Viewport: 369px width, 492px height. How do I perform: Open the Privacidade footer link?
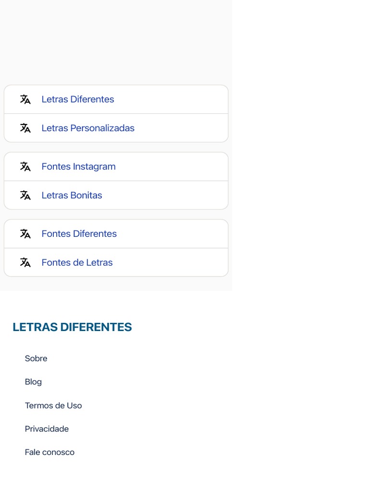(47, 429)
